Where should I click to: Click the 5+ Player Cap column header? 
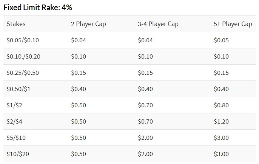pos(233,24)
